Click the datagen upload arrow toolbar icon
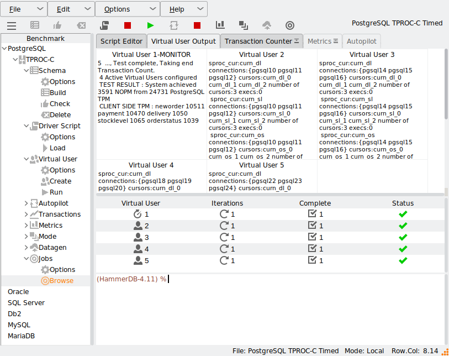Image resolution: width=449 pixels, height=356 pixels. (x=267, y=25)
